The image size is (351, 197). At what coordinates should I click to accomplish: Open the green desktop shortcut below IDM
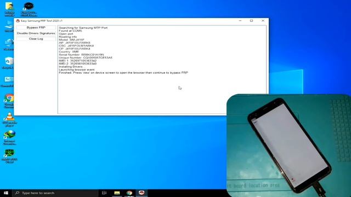[9, 156]
